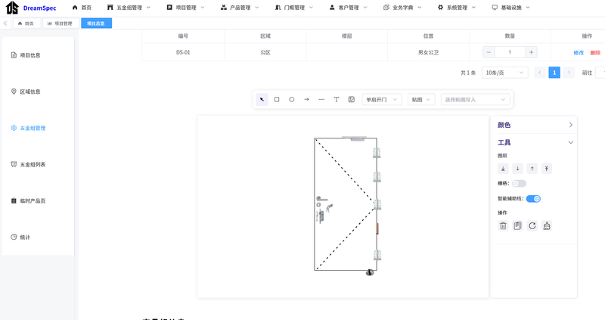605x320 pixels.
Task: Select the door handle lever image
Action: 322,199
